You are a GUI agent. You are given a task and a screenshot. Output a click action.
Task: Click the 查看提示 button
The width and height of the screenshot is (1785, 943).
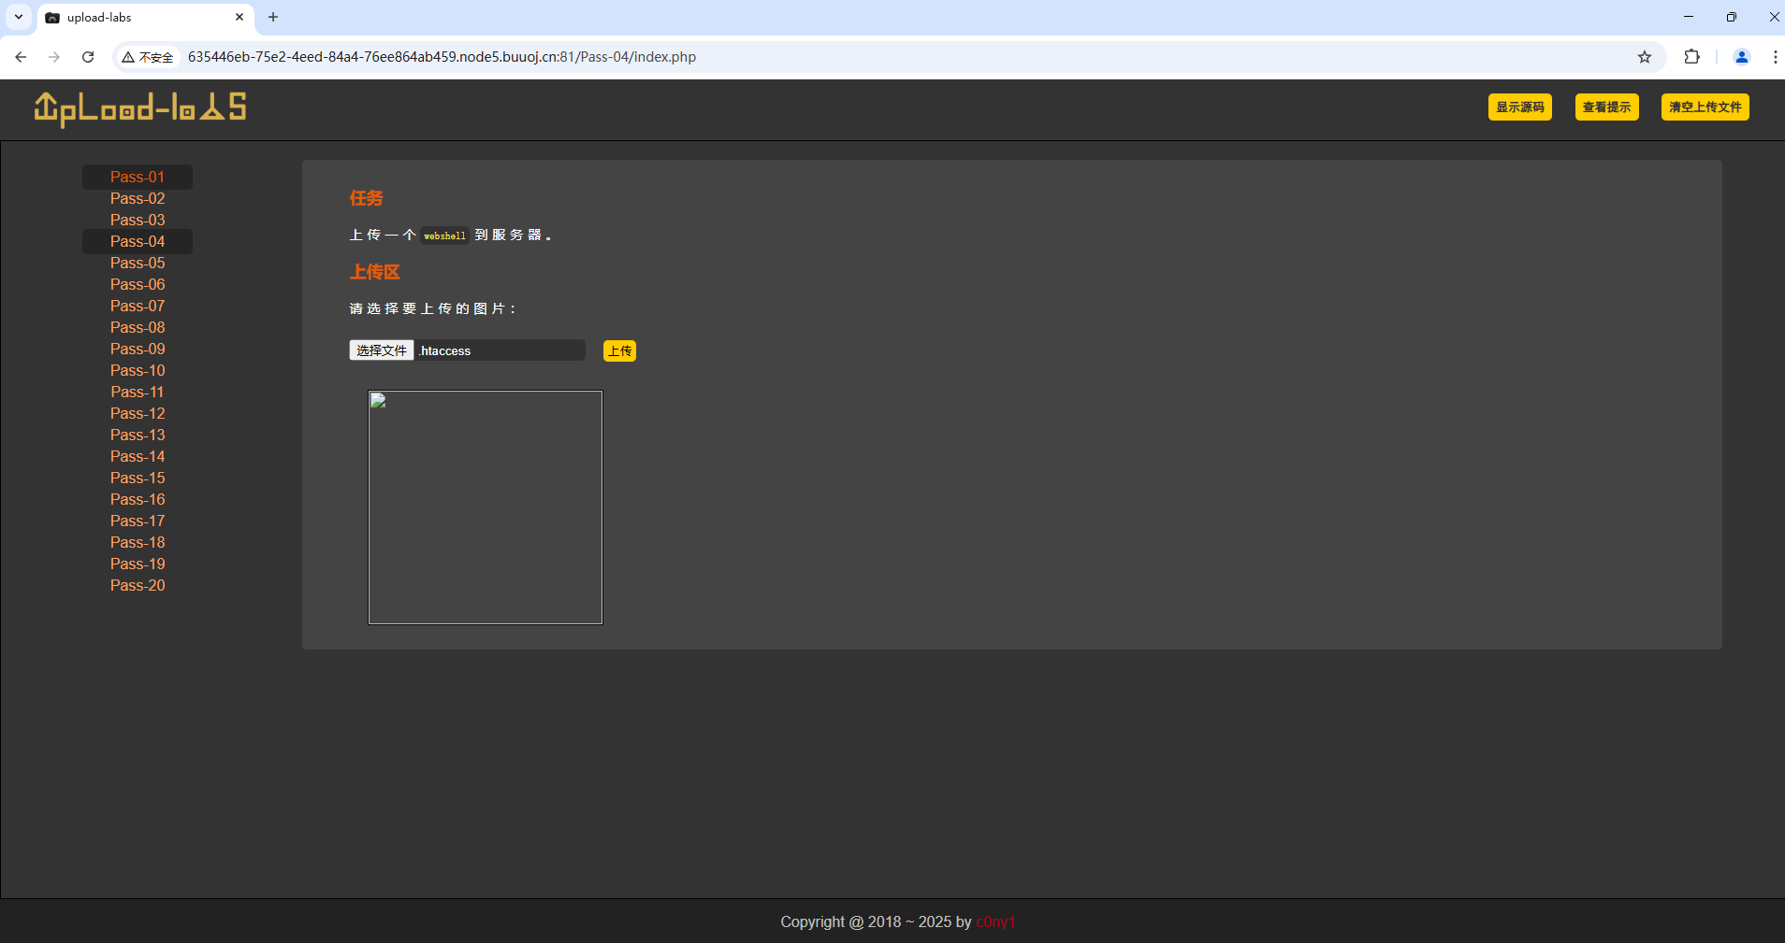(1606, 107)
